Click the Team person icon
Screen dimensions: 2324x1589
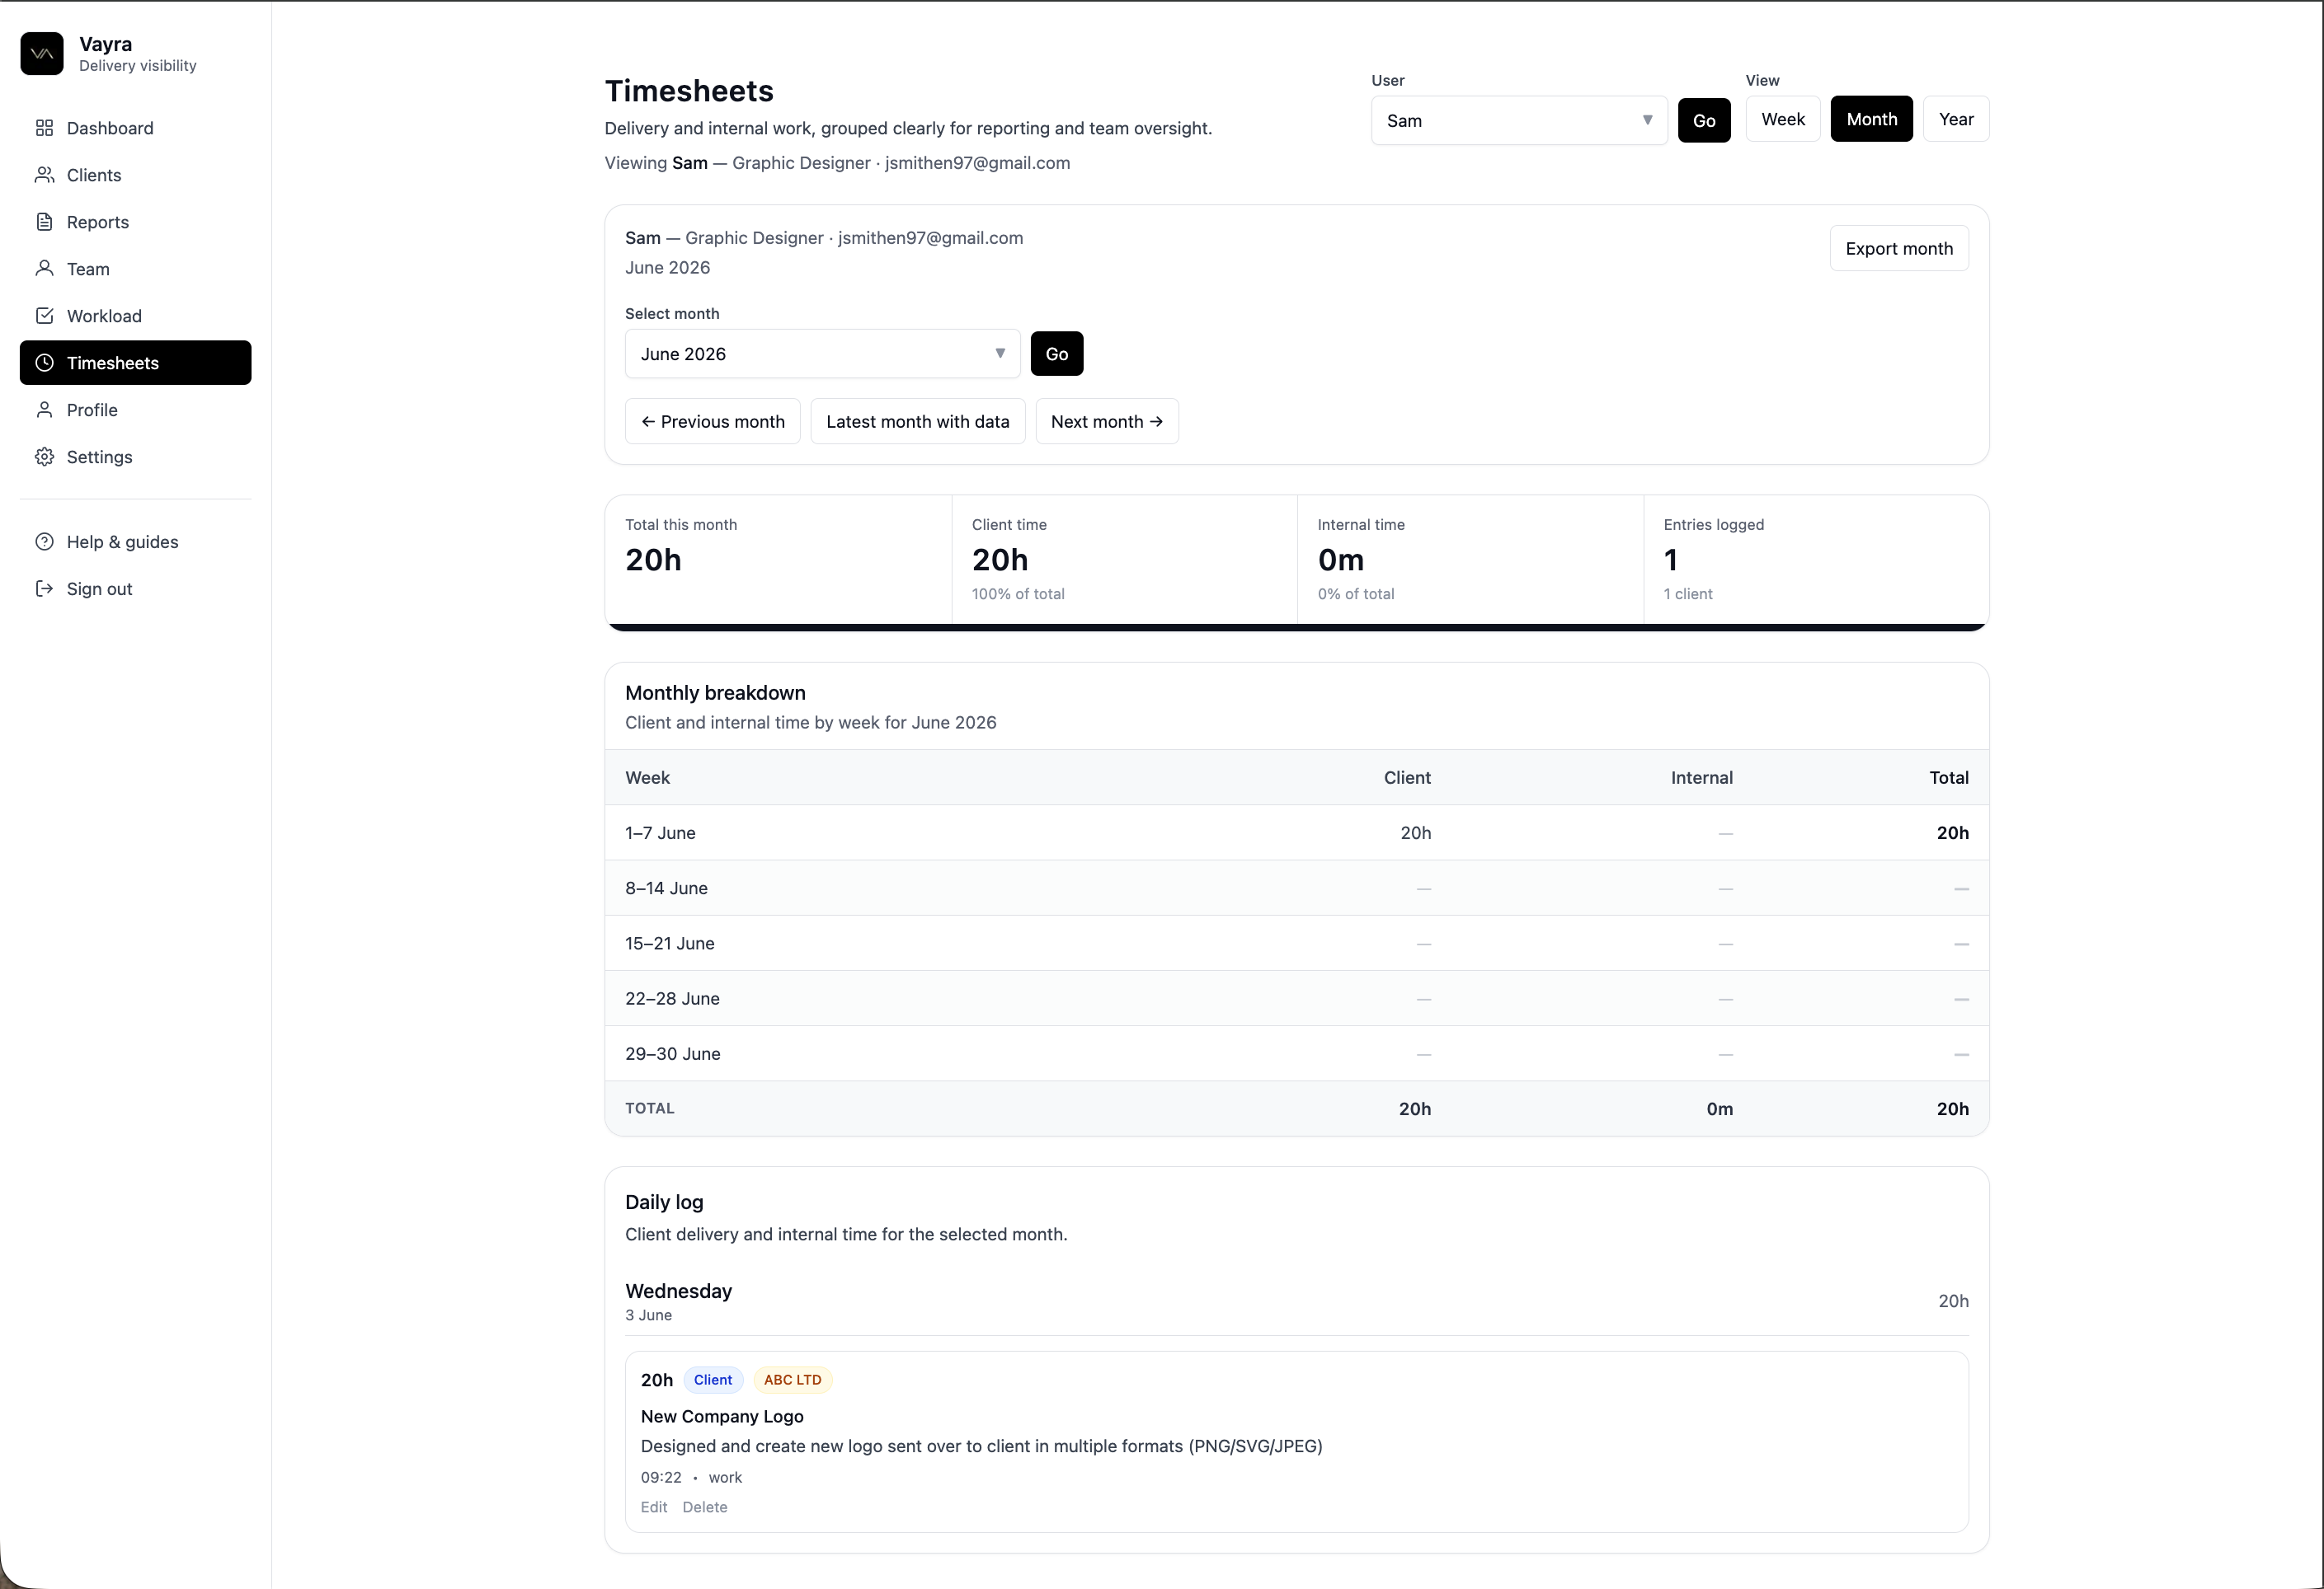pos(44,269)
